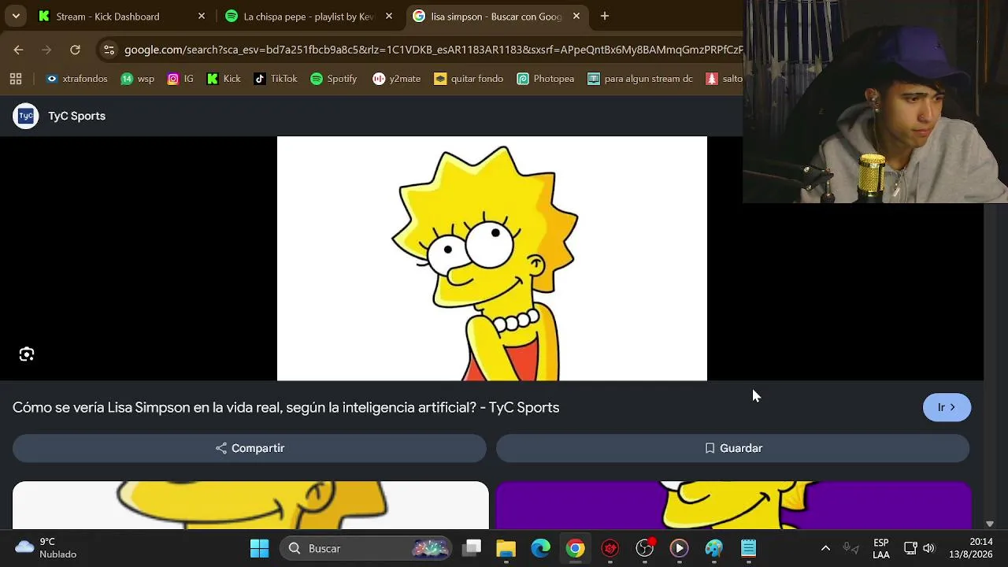
Task: Open the TikTok bookmark
Action: [276, 79]
